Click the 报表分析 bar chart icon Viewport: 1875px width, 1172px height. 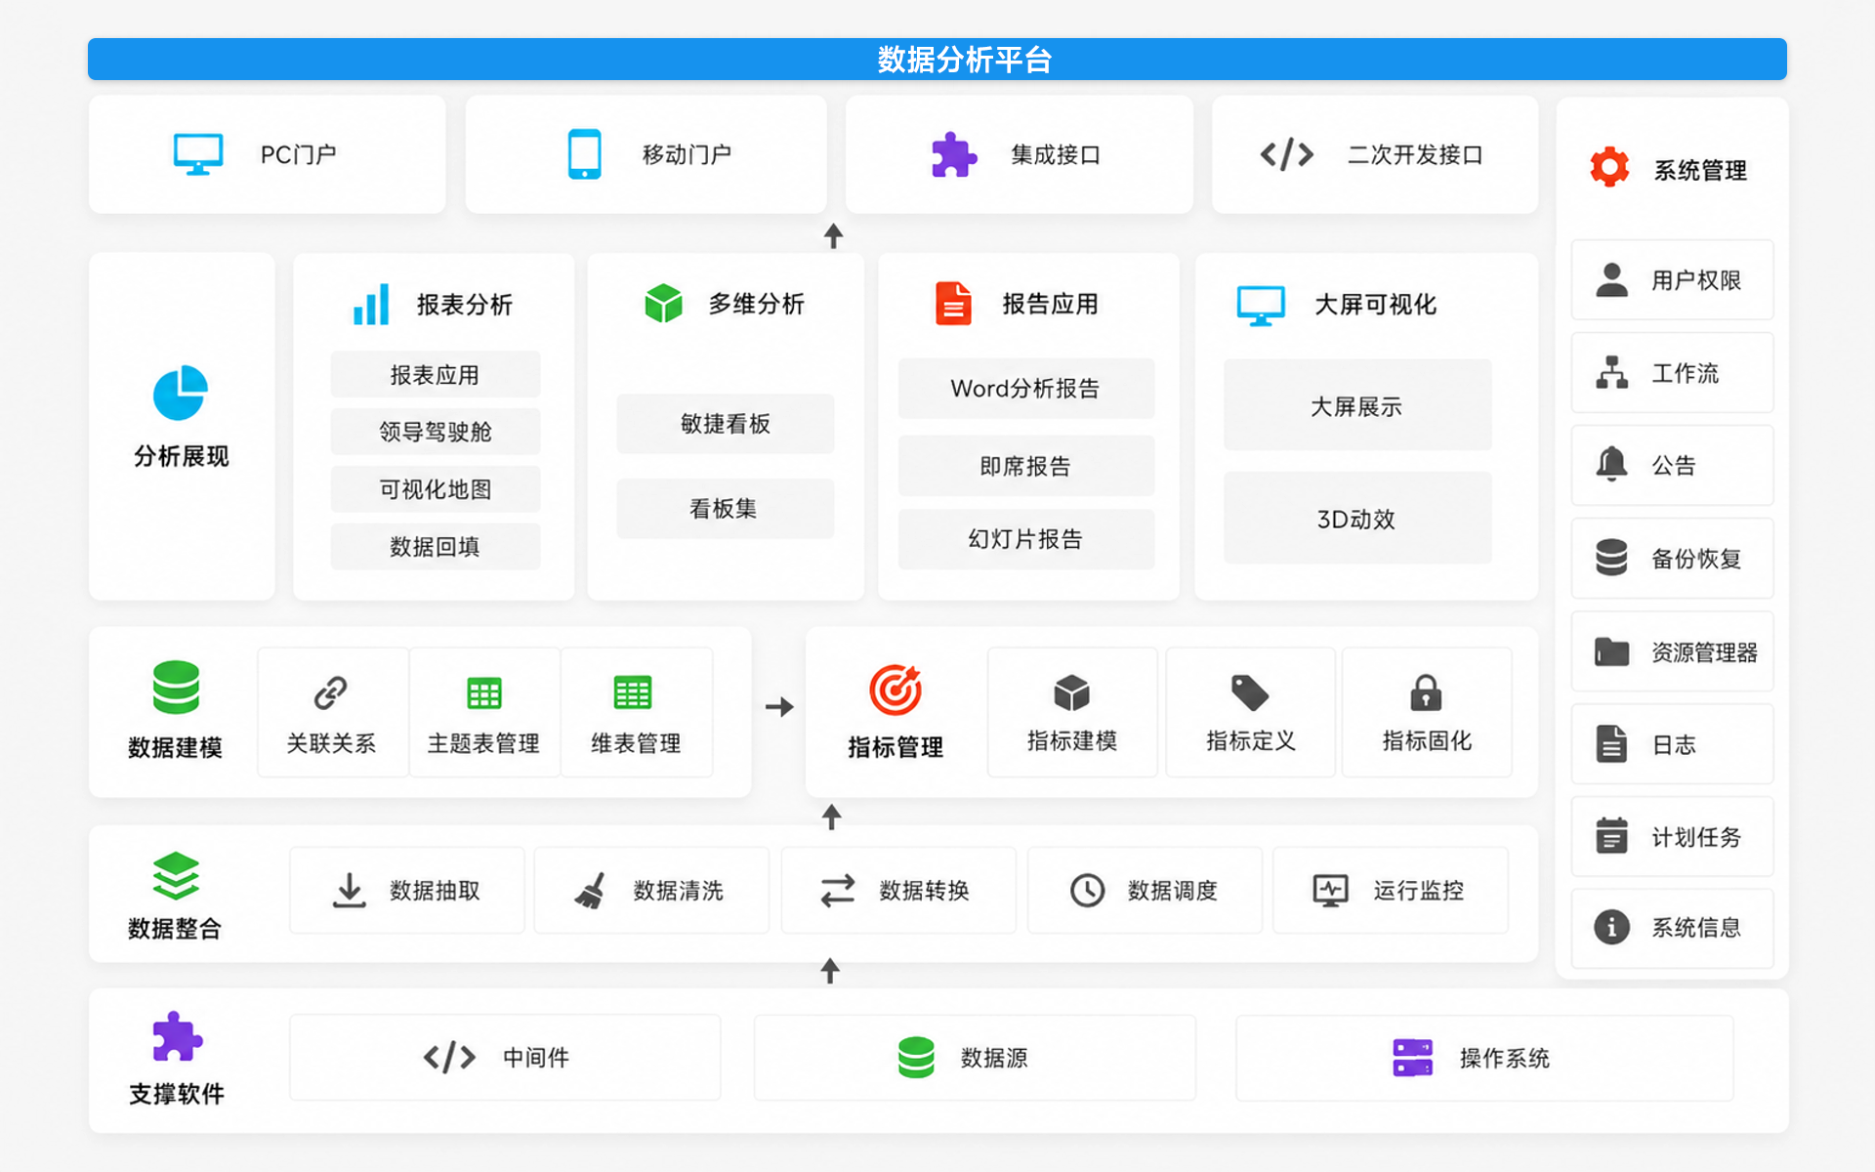371,304
